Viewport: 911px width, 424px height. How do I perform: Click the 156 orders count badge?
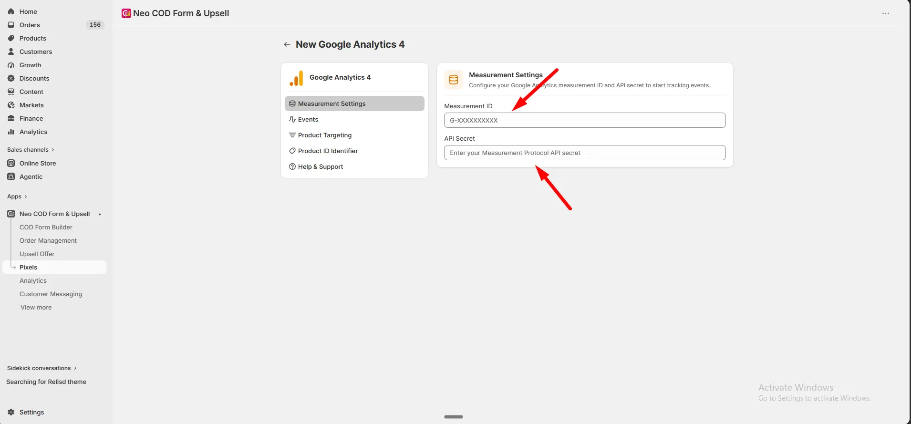95,25
